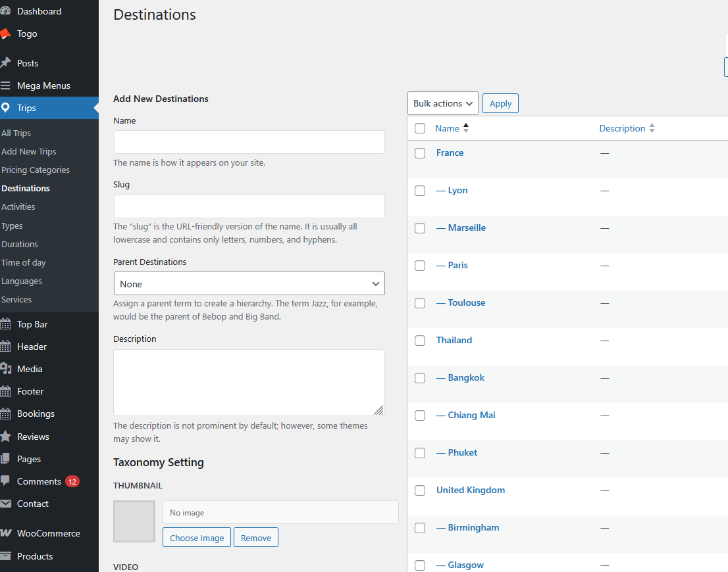
Task: Open Mega Menus via its hamburger icon
Action: pyautogui.click(x=5, y=85)
